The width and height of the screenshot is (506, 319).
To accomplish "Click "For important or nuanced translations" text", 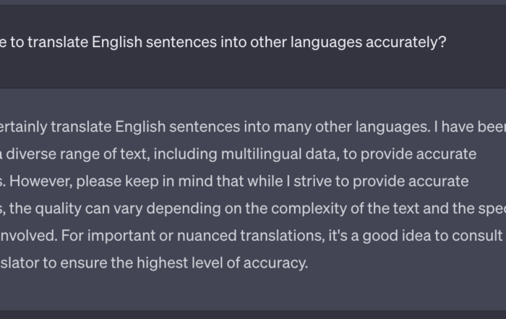I will 193,236.
